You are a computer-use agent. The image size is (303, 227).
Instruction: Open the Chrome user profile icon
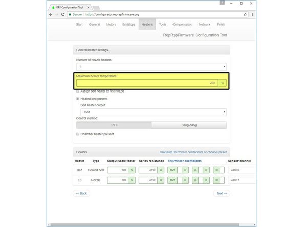point(222,3)
